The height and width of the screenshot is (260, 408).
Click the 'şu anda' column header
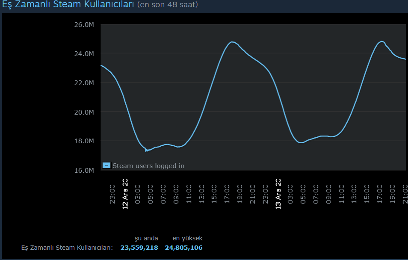146,238
